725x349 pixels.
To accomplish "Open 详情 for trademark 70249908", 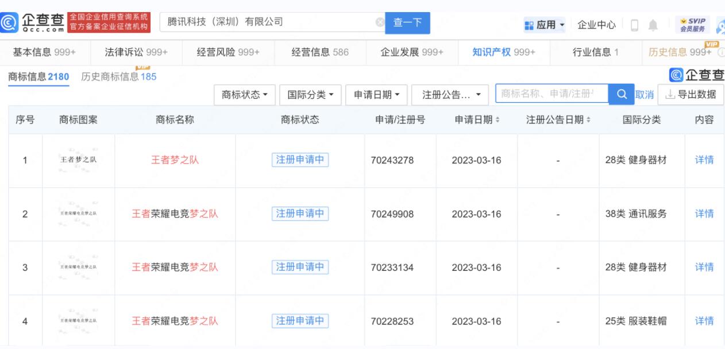I will pos(704,214).
